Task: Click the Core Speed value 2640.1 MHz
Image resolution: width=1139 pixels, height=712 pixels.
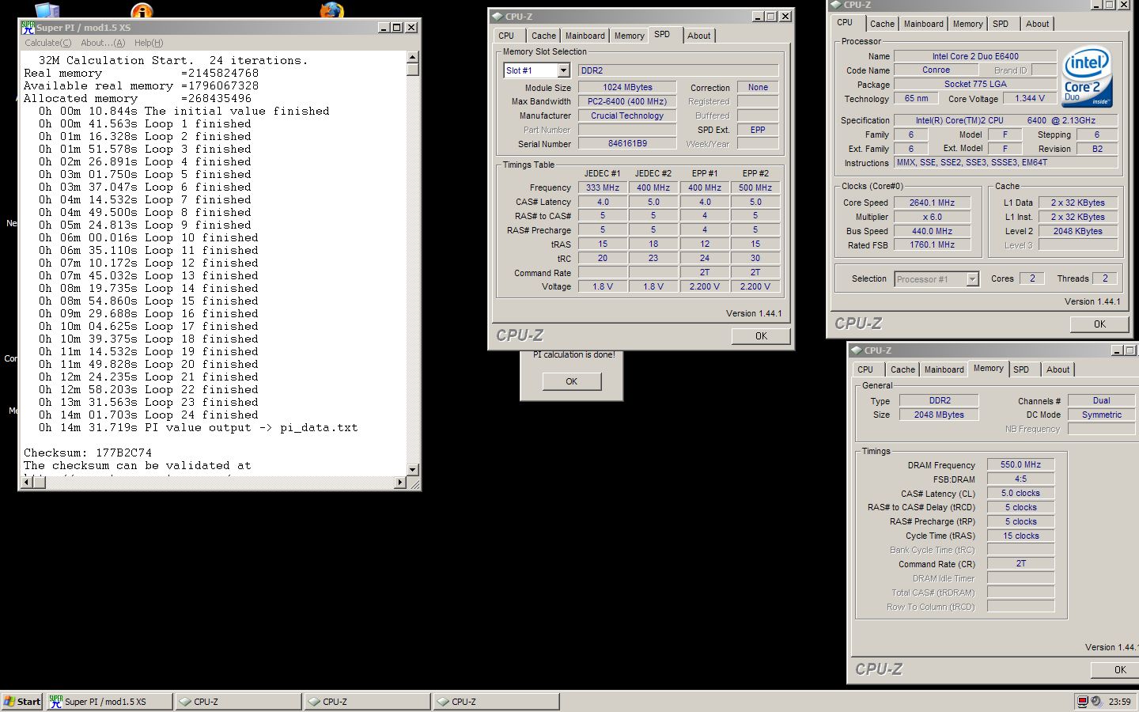Action: tap(932, 203)
